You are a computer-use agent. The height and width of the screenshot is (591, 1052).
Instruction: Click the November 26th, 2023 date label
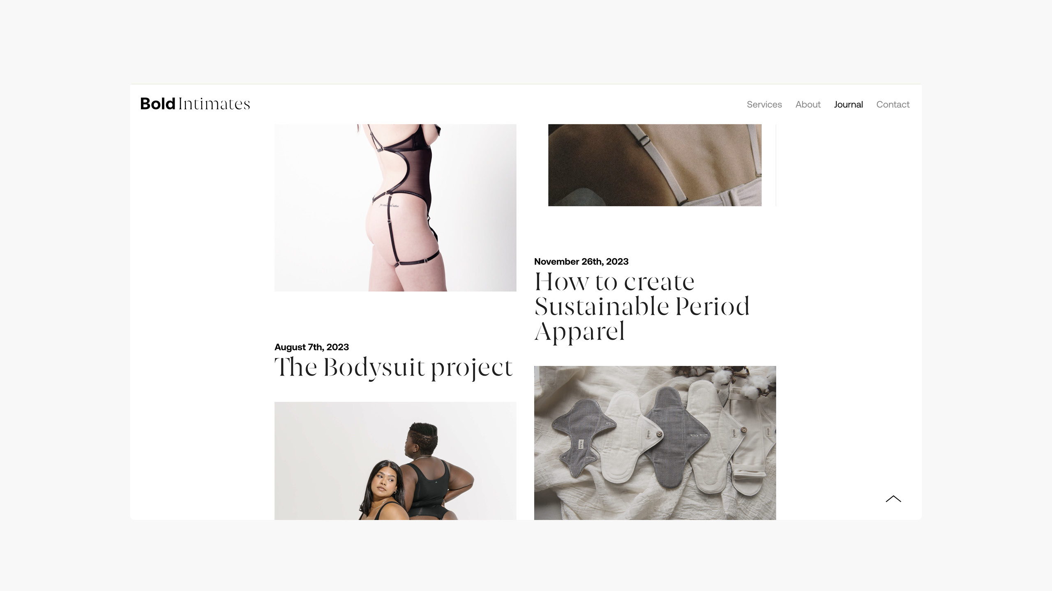point(581,261)
